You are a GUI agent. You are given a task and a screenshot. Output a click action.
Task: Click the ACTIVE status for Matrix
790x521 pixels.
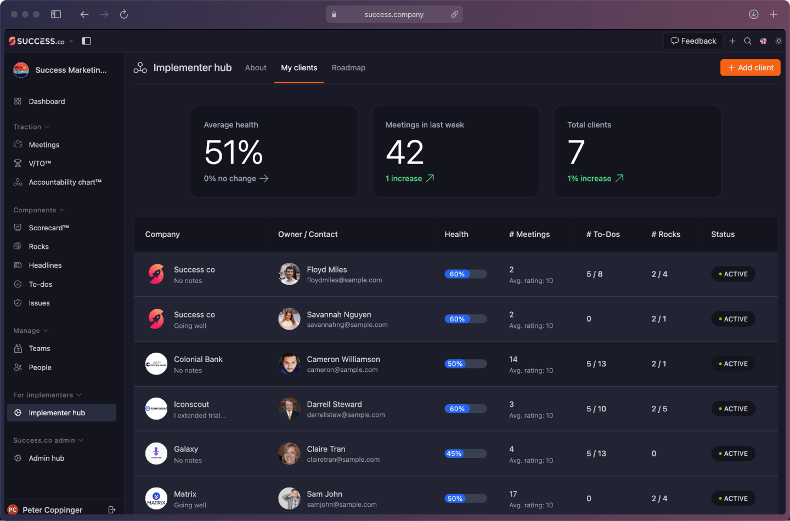pos(733,499)
